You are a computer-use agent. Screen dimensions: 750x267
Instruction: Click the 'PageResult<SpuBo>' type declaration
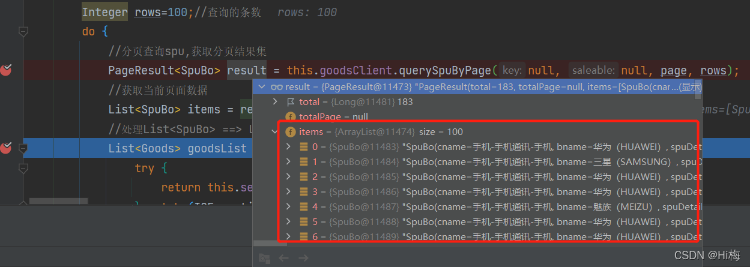point(165,71)
